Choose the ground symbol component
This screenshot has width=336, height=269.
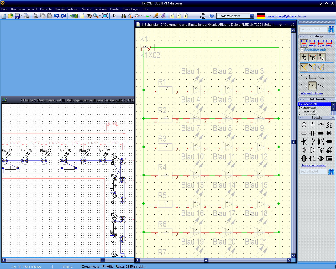click(x=312, y=125)
